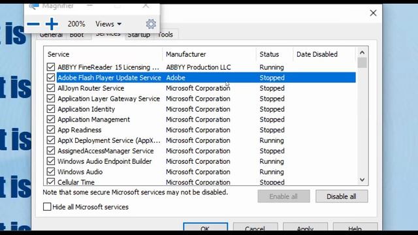Sort by Status column header
The width and height of the screenshot is (418, 235).
274,54
